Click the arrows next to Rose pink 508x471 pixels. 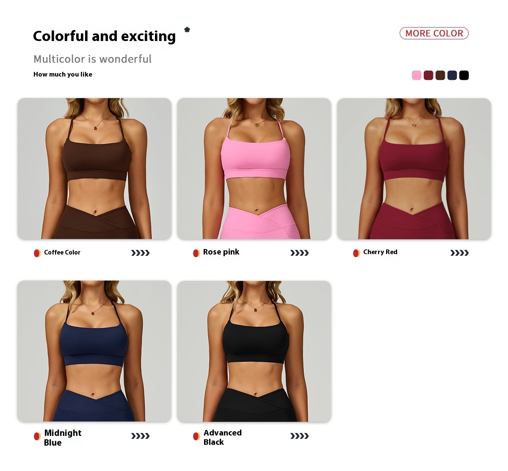(300, 253)
